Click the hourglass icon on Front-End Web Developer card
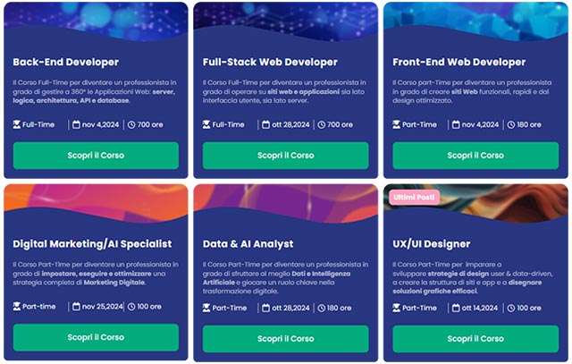Screen dimensions: 572x364 click(x=397, y=125)
